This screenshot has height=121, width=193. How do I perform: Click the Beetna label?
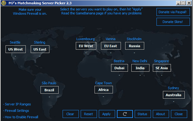[119, 61]
